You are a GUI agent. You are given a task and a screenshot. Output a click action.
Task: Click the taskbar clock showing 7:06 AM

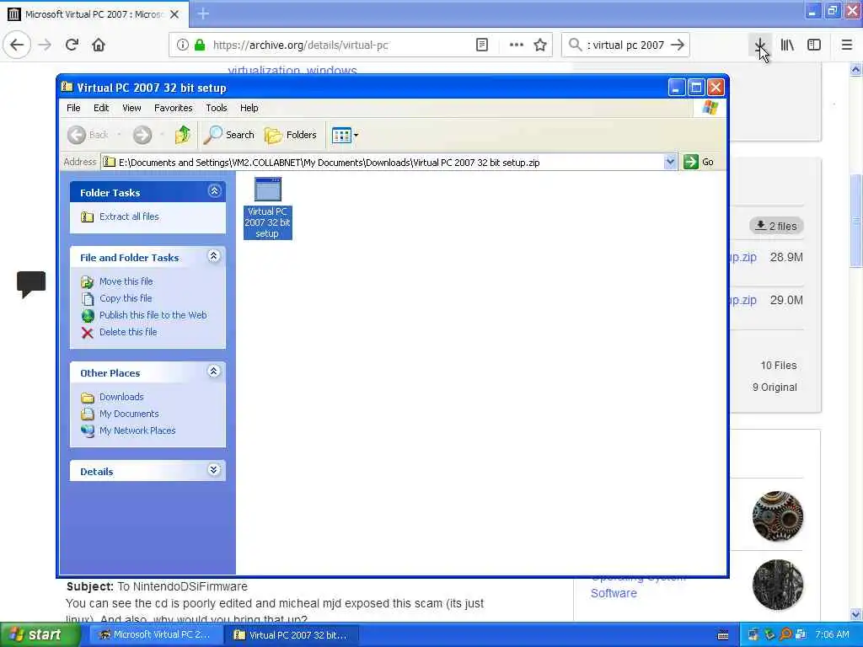(x=832, y=635)
